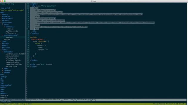Select the bin/ directory

pos(2,75)
